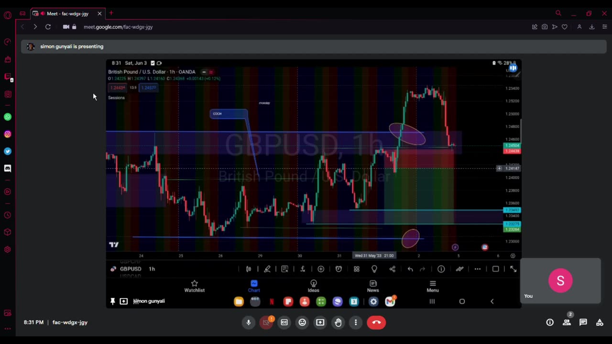
Task: Open Twitter in the Opera sidebar
Action: point(8,151)
